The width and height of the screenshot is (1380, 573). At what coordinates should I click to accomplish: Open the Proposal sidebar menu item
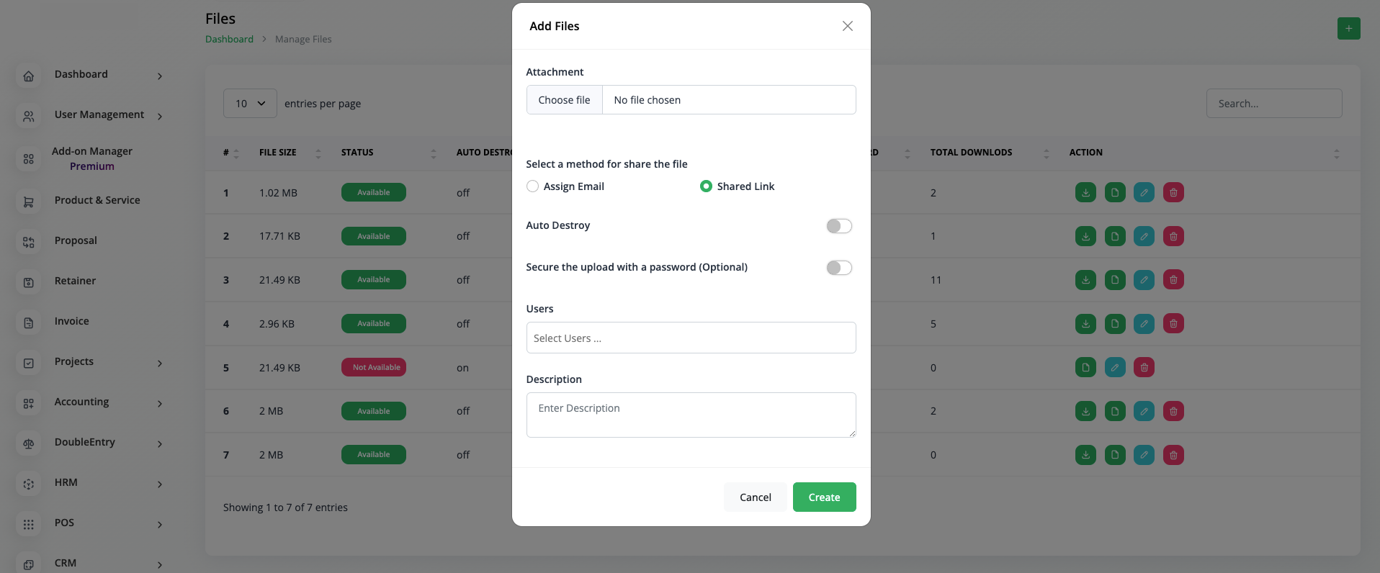pos(76,240)
